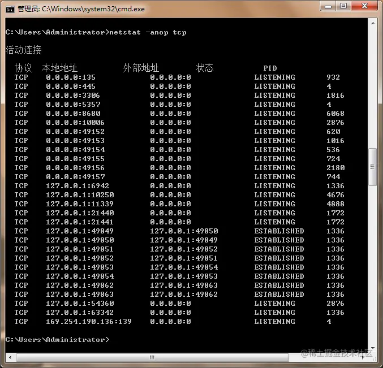Click local address 127.0.0.1:6942
This screenshot has width=383, height=368.
(78, 186)
